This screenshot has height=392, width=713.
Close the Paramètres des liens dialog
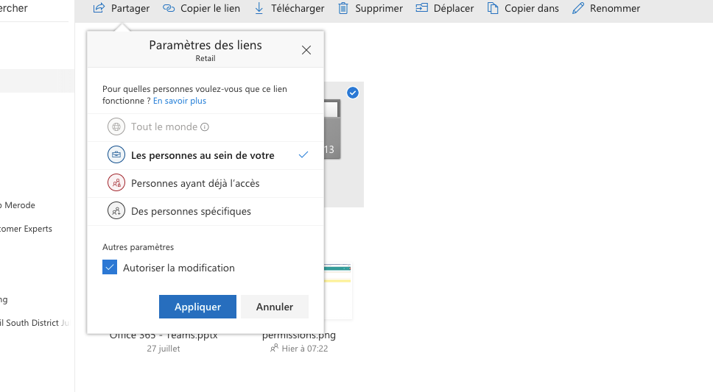click(x=306, y=50)
